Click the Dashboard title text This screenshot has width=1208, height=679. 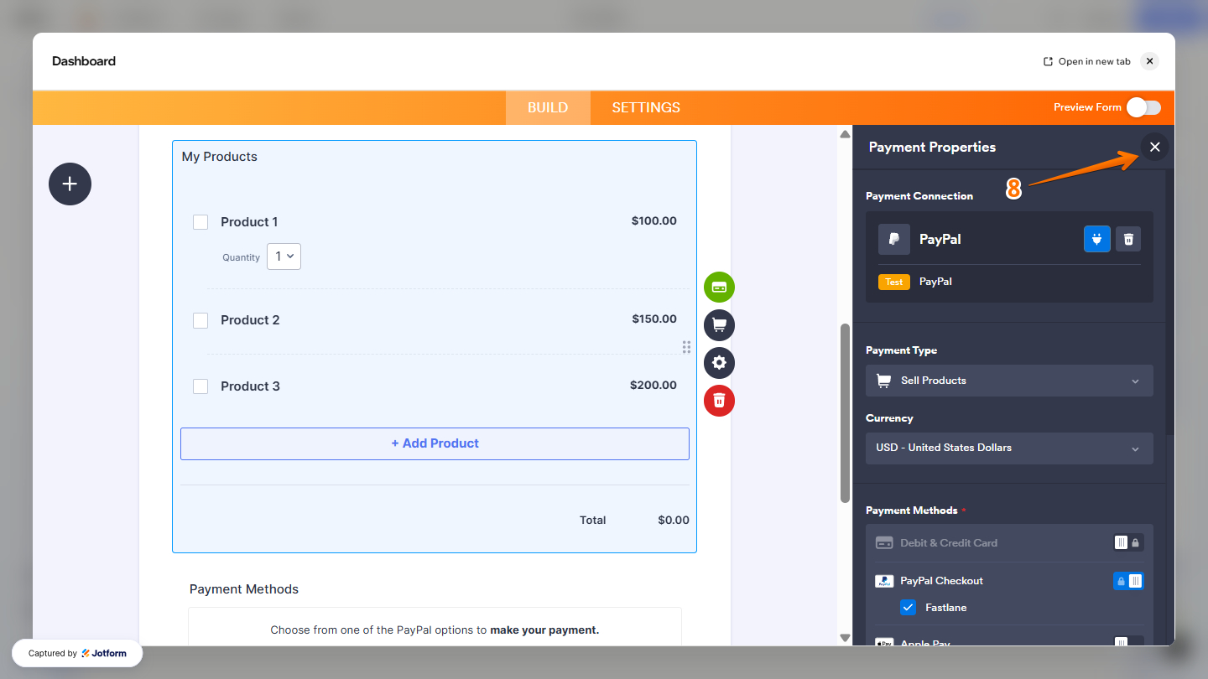click(84, 61)
